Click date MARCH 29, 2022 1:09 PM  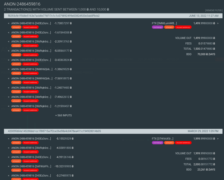203,131
